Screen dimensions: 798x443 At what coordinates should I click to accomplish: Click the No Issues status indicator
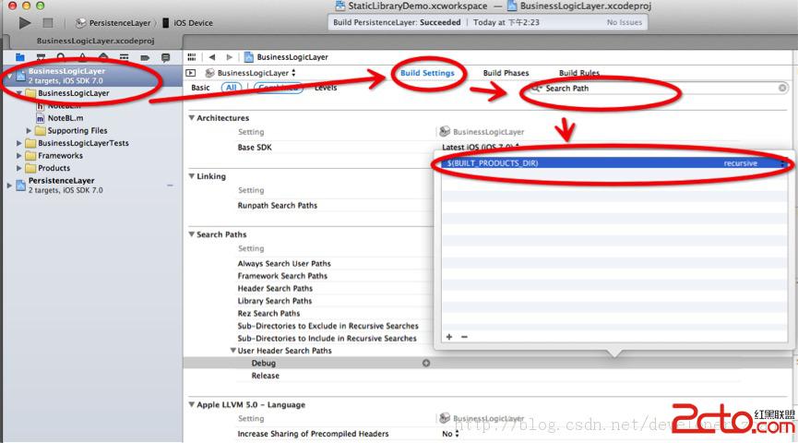click(x=624, y=22)
